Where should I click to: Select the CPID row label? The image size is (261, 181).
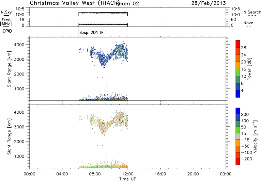(x=7, y=31)
